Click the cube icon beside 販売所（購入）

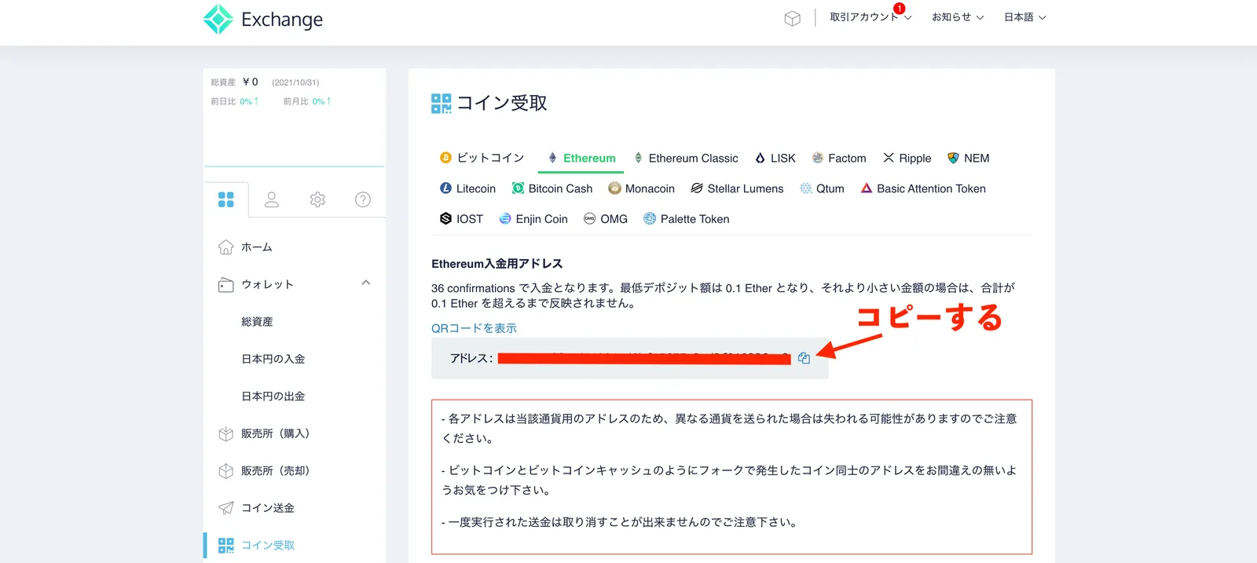click(x=225, y=433)
